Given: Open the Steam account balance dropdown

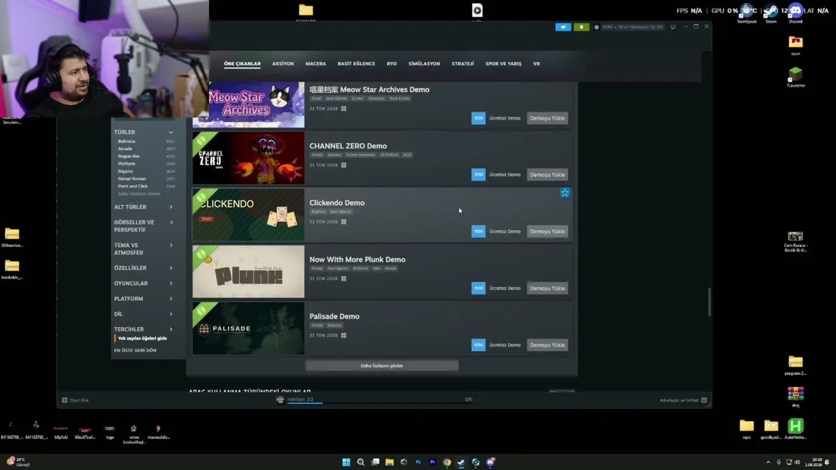Looking at the screenshot, I should click(x=629, y=27).
